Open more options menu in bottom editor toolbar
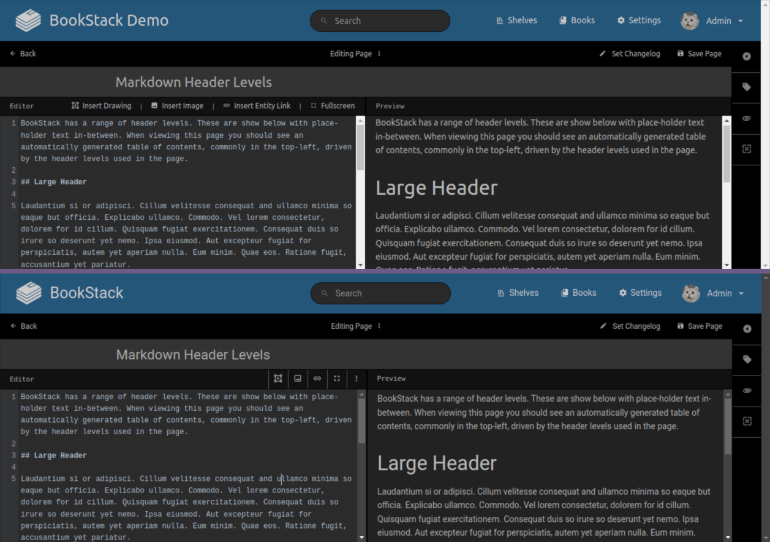 click(x=357, y=378)
